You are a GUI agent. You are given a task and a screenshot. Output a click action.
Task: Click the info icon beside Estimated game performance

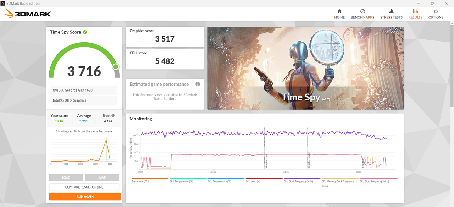pyautogui.click(x=198, y=84)
